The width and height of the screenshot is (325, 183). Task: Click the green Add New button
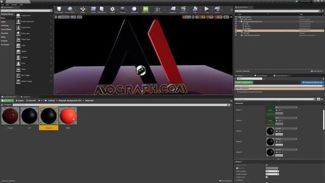coord(7,101)
